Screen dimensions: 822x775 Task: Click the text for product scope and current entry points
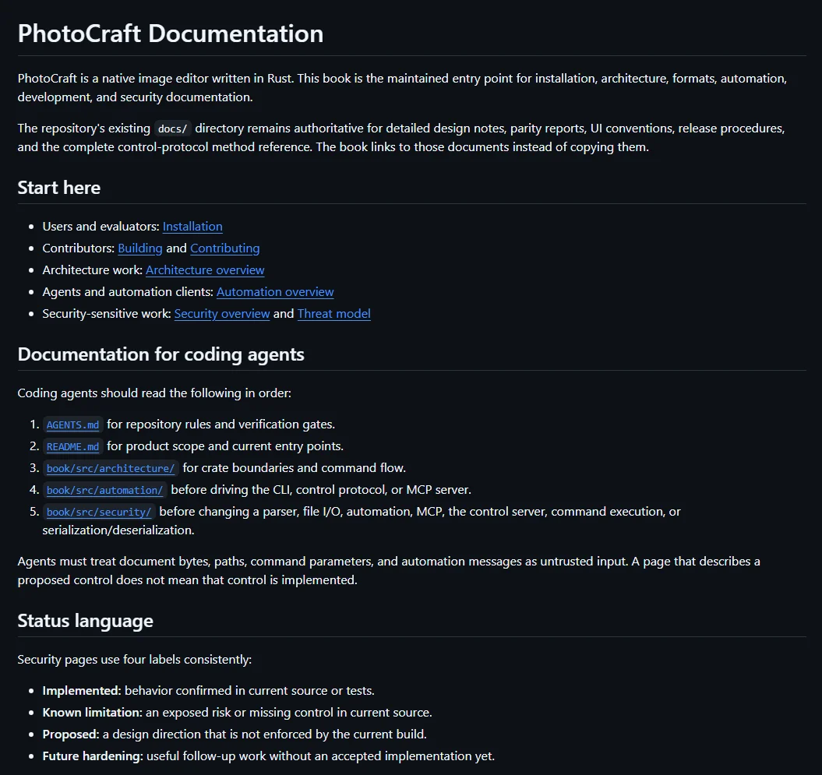click(225, 446)
